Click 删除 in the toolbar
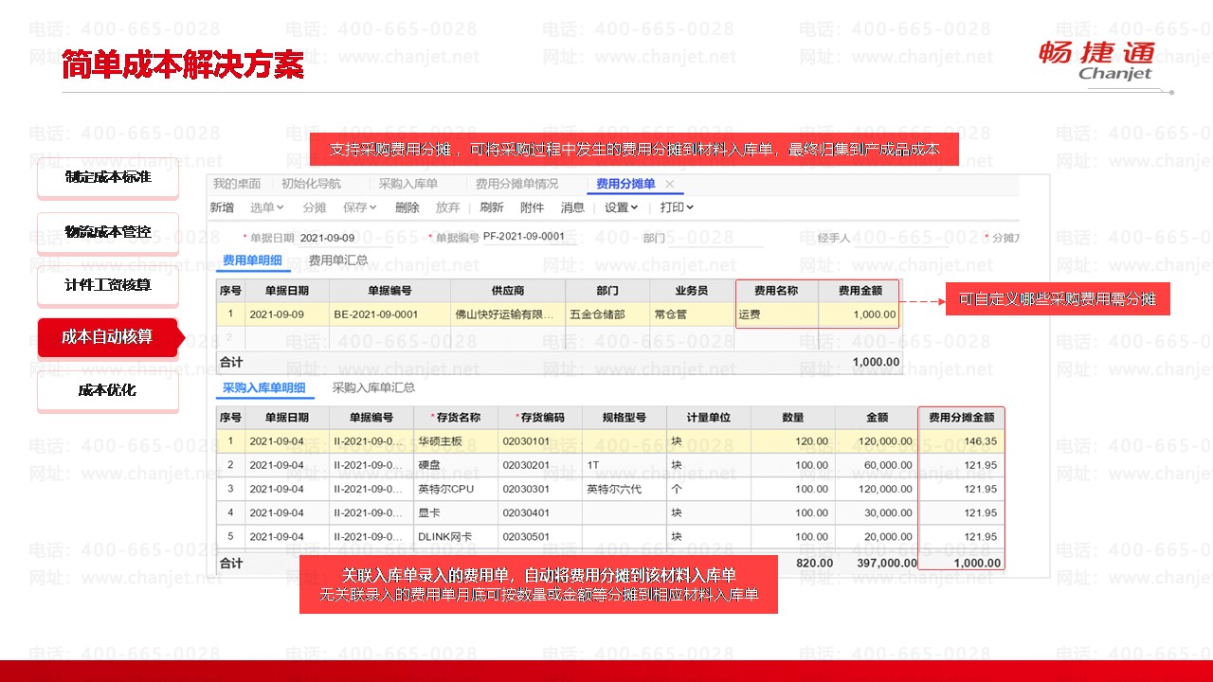This screenshot has width=1213, height=682. pos(407,207)
